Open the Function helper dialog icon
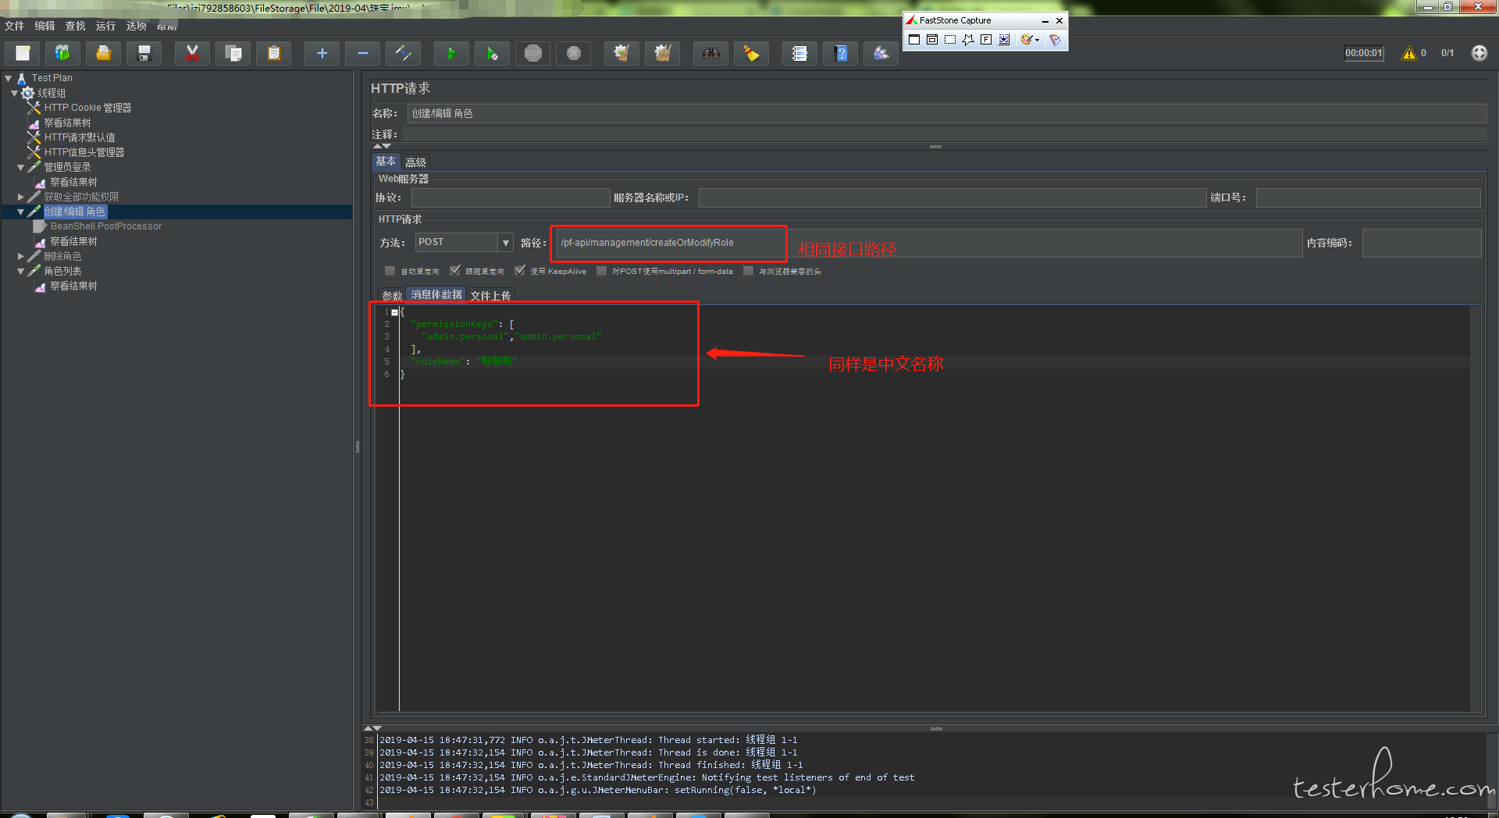Viewport: 1499px width, 818px height. (799, 53)
